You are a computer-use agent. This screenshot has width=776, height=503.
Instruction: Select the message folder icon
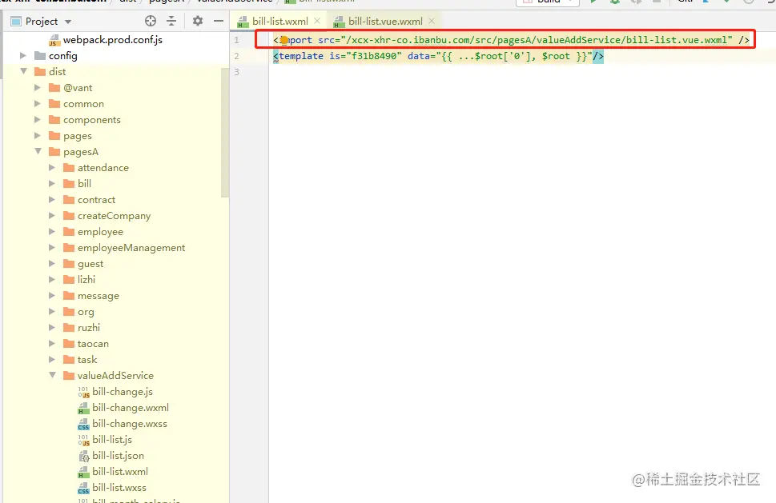(x=69, y=295)
